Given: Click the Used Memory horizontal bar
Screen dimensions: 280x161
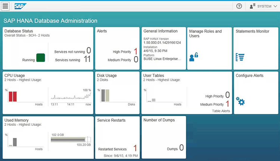Looking at the screenshot, I should click(69, 139).
